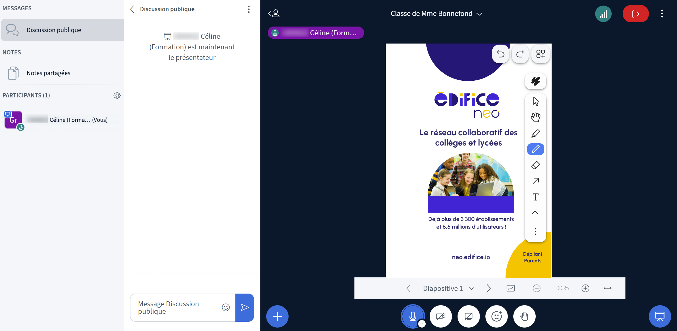677x331 pixels.
Task: Toggle screen sharing button
Action: point(468,316)
